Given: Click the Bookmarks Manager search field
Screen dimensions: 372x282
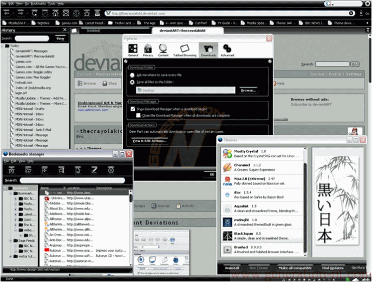Looking at the screenshot, I should [x=73, y=181].
